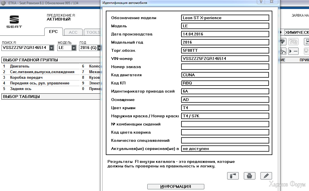Click the dialog help question-mark button
This screenshot has width=309, height=191.
point(261,2)
